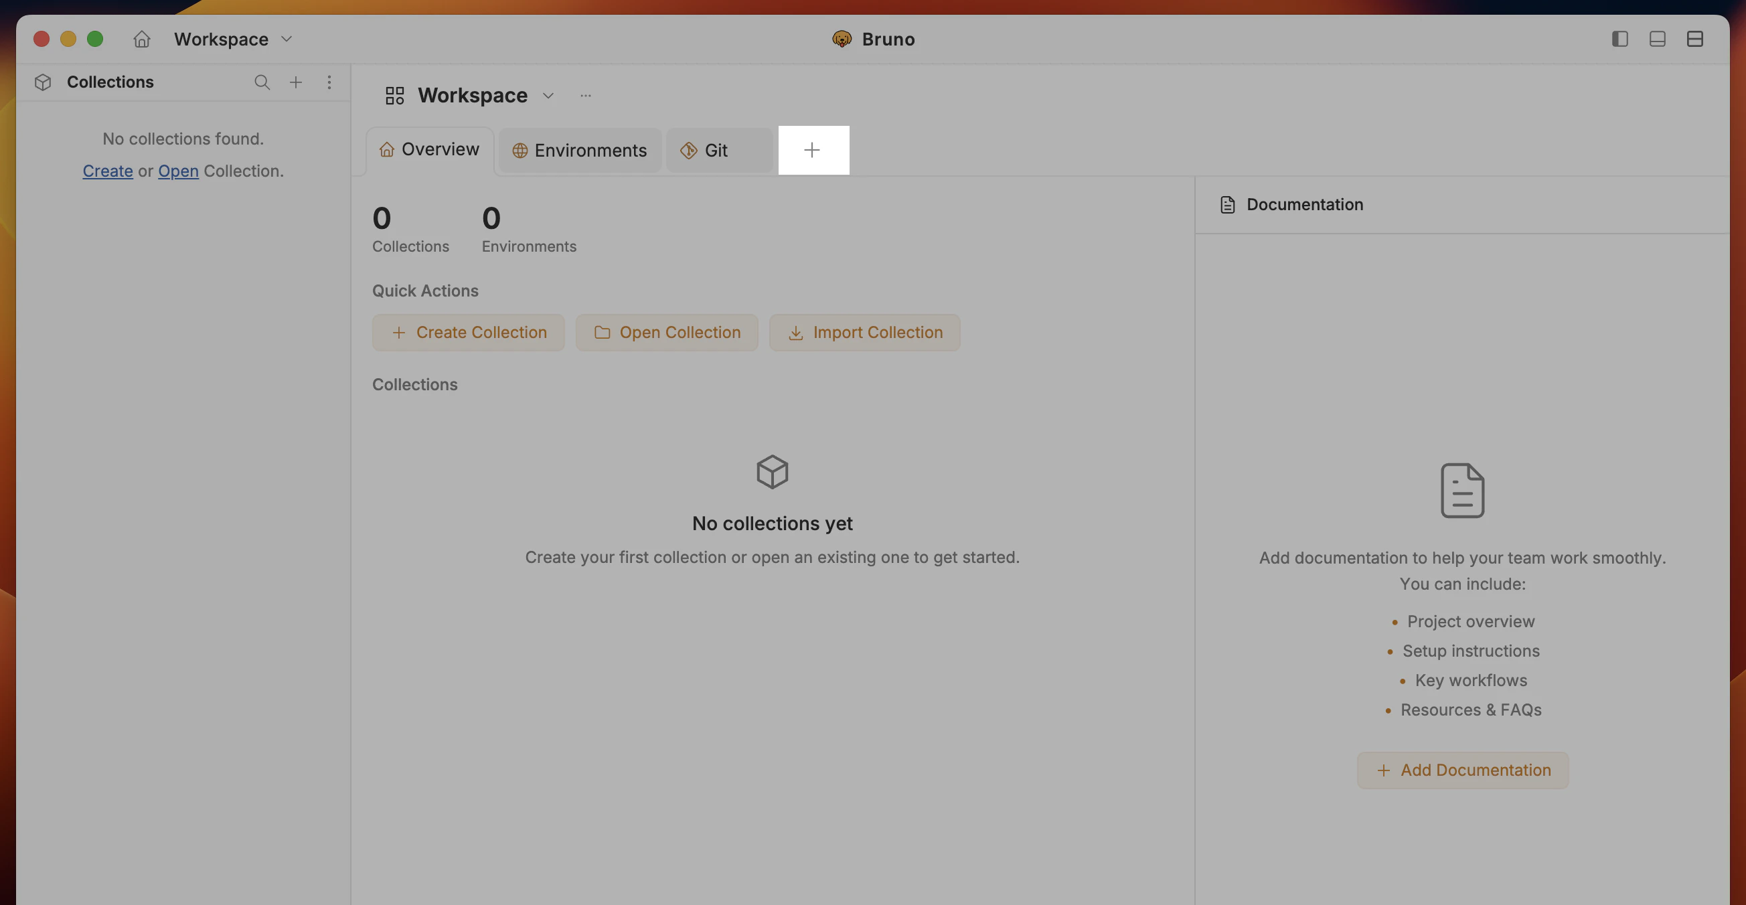
Task: Click the Add Documentation button
Action: coord(1462,769)
